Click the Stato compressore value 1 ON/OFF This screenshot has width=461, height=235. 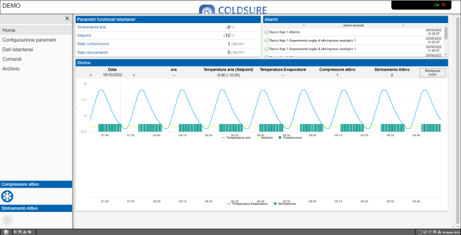coord(236,44)
